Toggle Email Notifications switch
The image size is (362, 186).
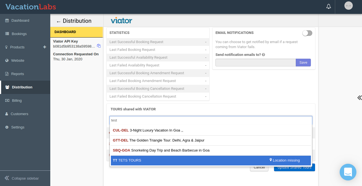tap(307, 33)
